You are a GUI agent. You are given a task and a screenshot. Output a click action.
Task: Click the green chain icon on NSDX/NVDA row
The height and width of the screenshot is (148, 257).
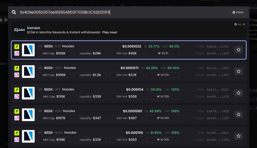point(17,133)
